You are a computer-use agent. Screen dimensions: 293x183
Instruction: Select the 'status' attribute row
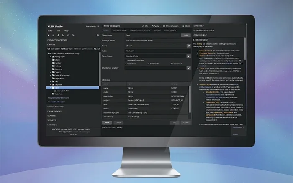tap(145, 109)
